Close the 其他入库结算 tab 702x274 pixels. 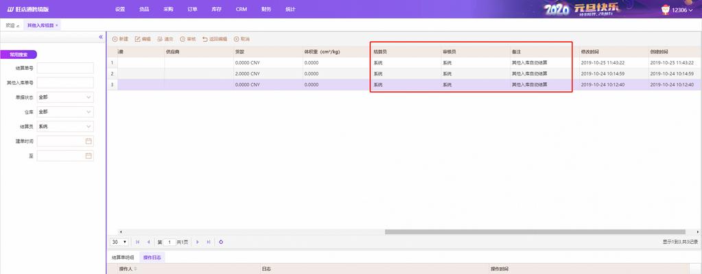[x=57, y=25]
